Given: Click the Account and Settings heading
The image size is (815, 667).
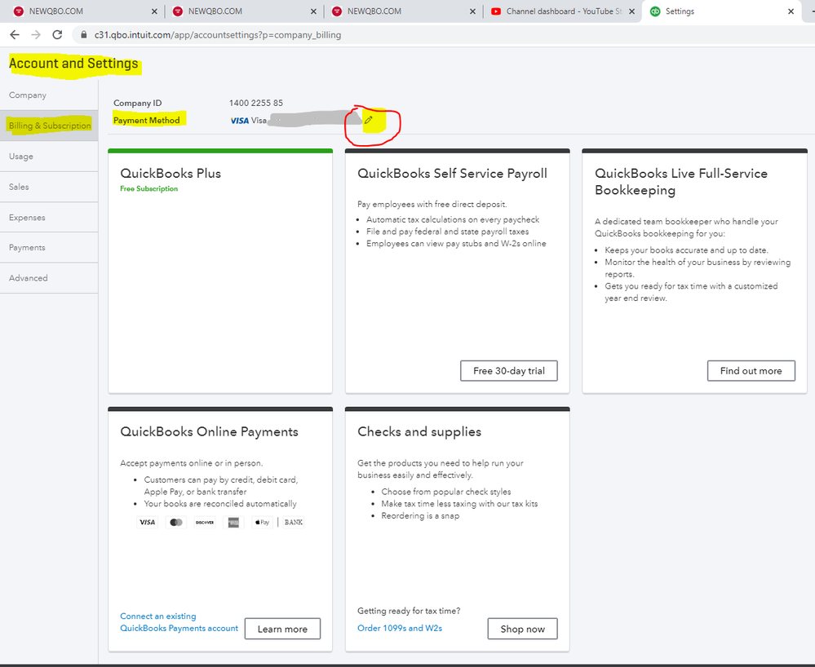Looking at the screenshot, I should [x=73, y=64].
